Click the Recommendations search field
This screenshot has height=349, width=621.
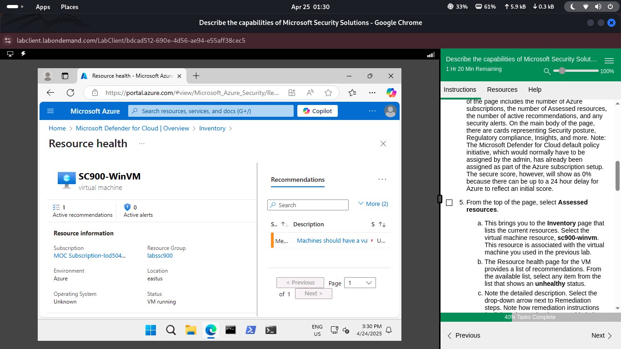click(308, 204)
